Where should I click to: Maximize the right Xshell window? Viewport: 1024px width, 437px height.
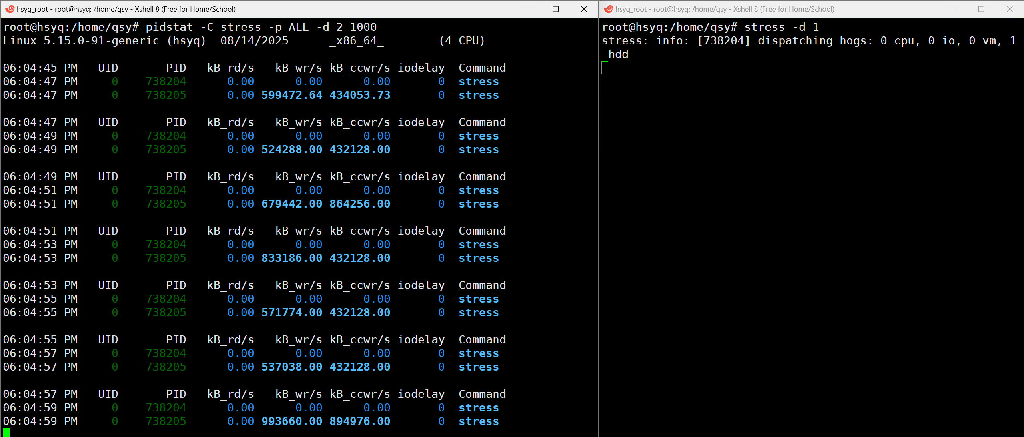[x=981, y=9]
